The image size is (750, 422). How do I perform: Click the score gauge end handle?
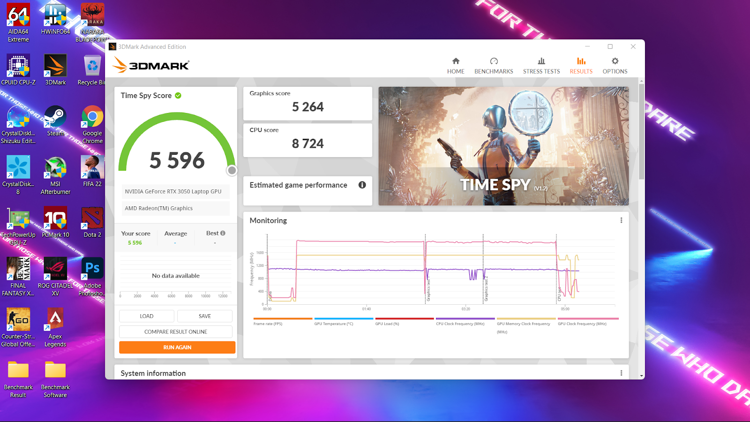(x=232, y=171)
